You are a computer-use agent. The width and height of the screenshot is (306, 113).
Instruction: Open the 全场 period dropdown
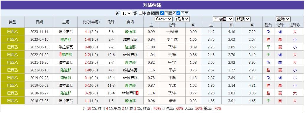pyautogui.click(x=283, y=19)
